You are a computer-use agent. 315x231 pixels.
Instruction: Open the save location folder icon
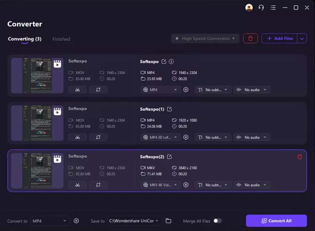coord(168,221)
